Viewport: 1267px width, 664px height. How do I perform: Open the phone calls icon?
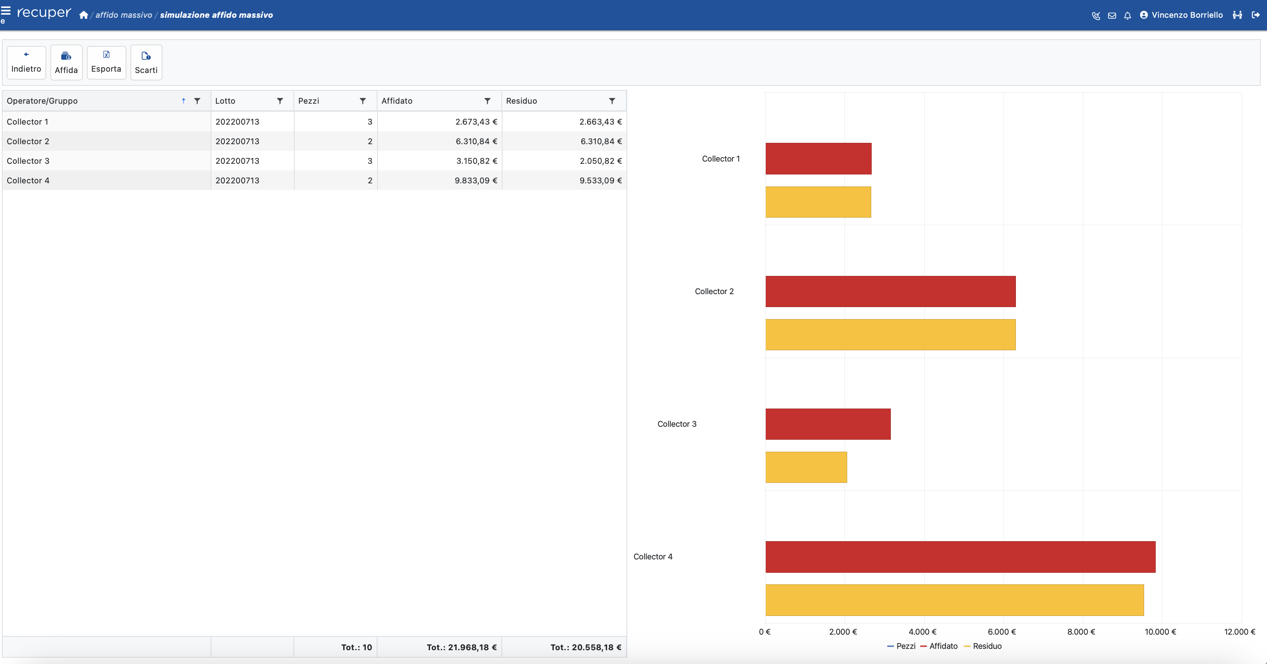point(1096,16)
